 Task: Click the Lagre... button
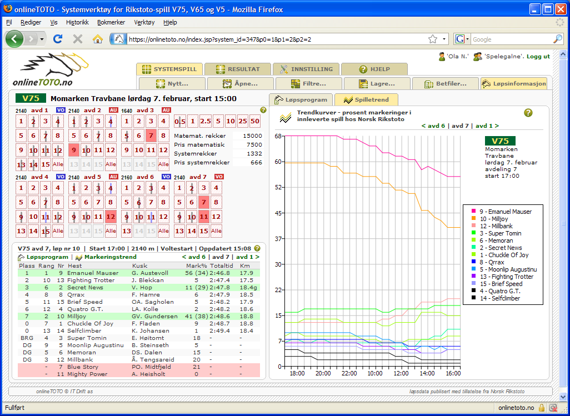(377, 83)
